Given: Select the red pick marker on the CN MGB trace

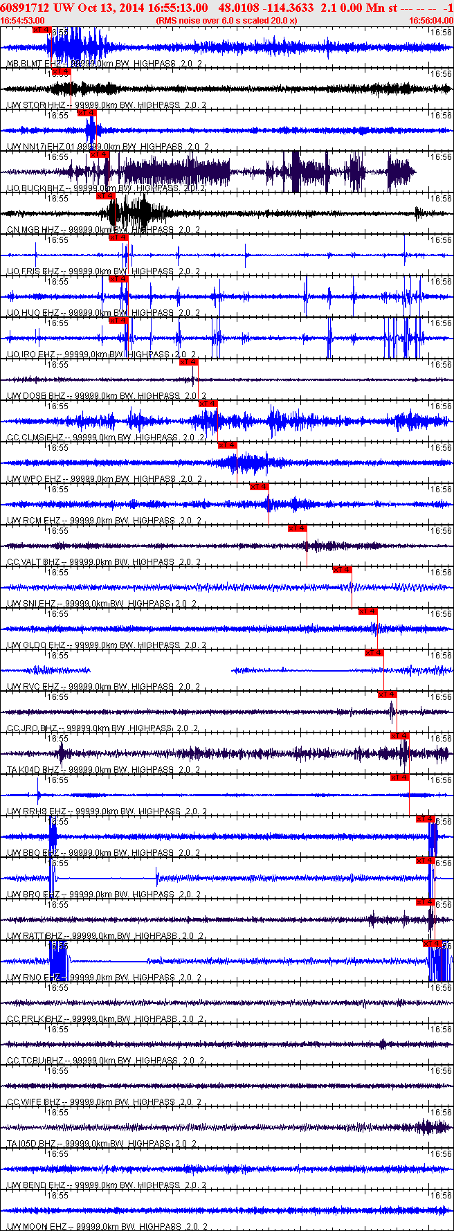Looking at the screenshot, I should 106,196.
